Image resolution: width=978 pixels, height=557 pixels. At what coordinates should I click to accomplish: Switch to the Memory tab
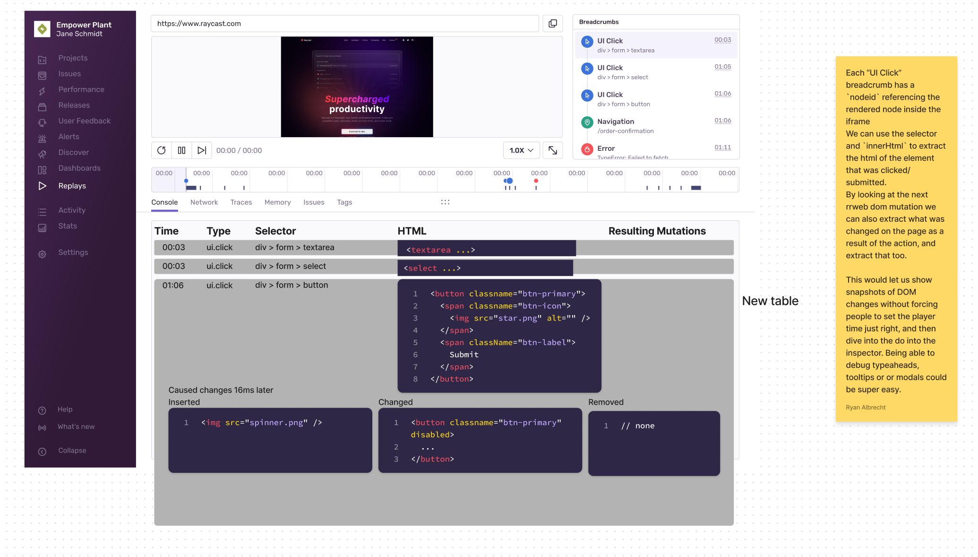(277, 202)
